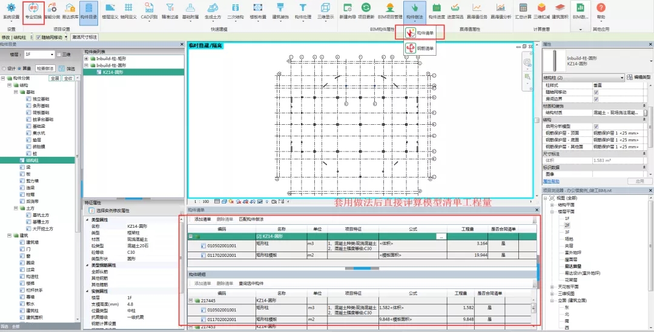Click 激活尺寸标注 button
Image resolution: width=654 pixels, height=332 pixels.
coord(85,37)
